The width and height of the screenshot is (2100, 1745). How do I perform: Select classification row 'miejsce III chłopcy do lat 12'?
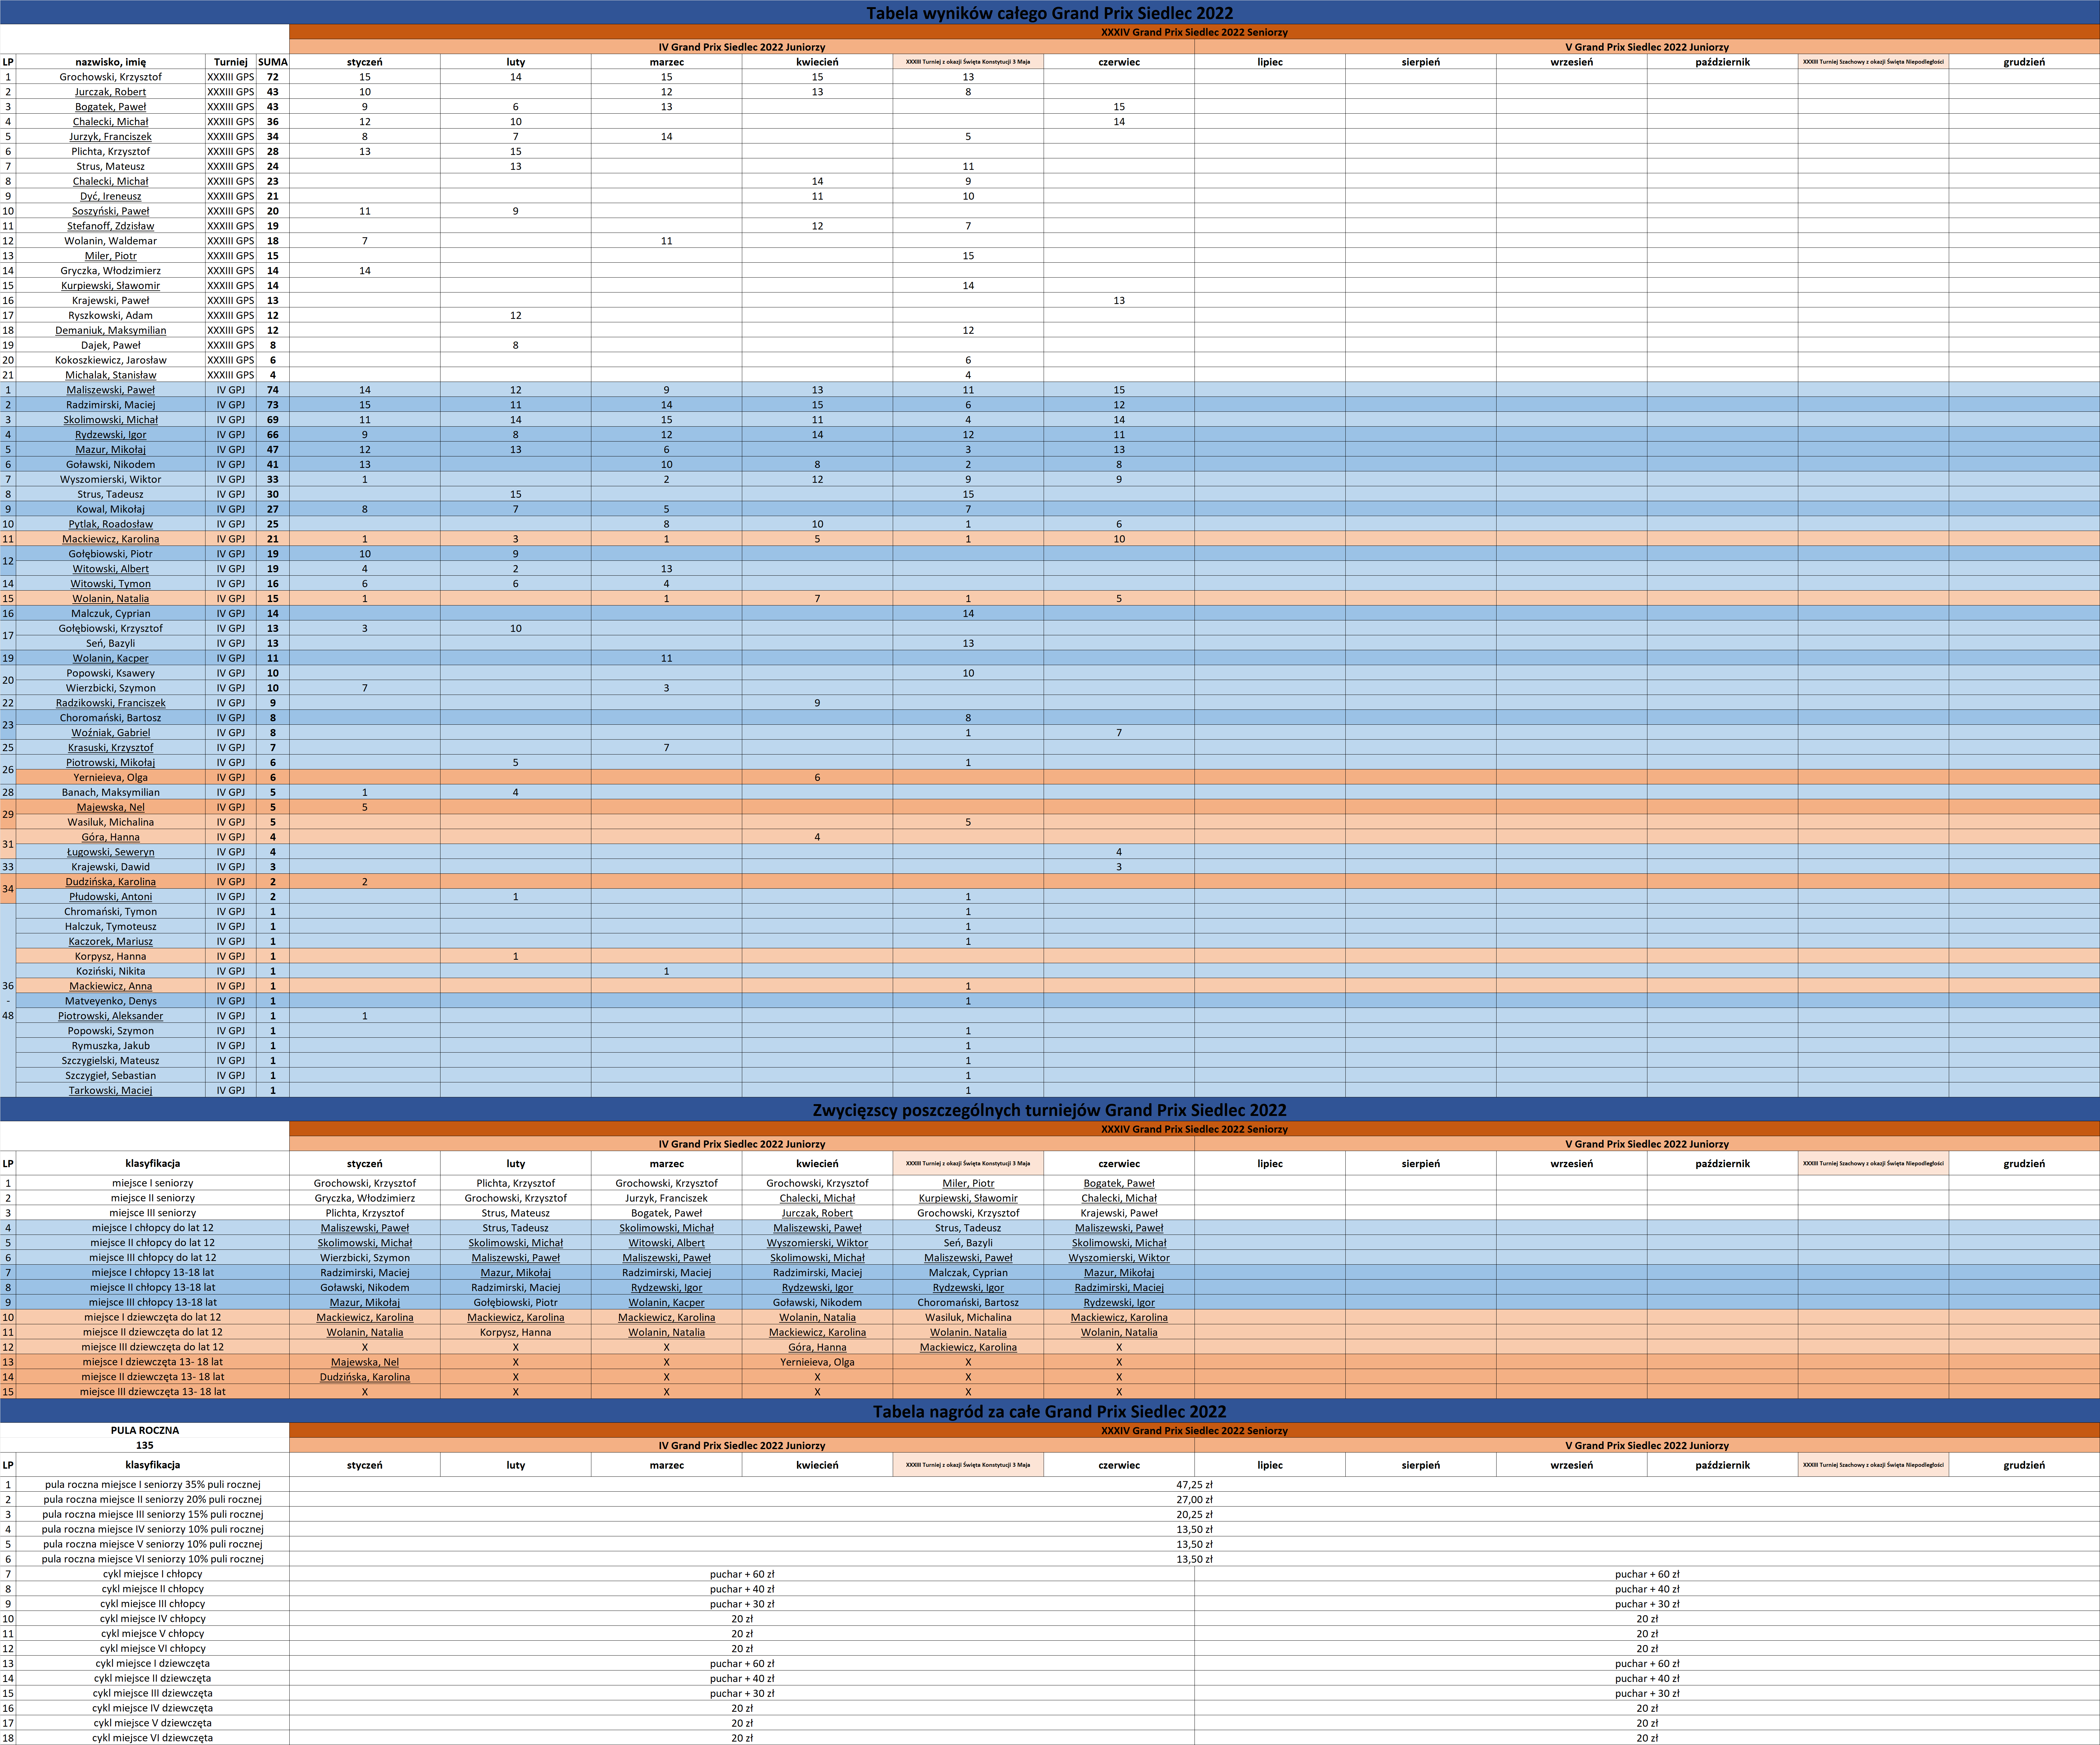[x=152, y=1258]
